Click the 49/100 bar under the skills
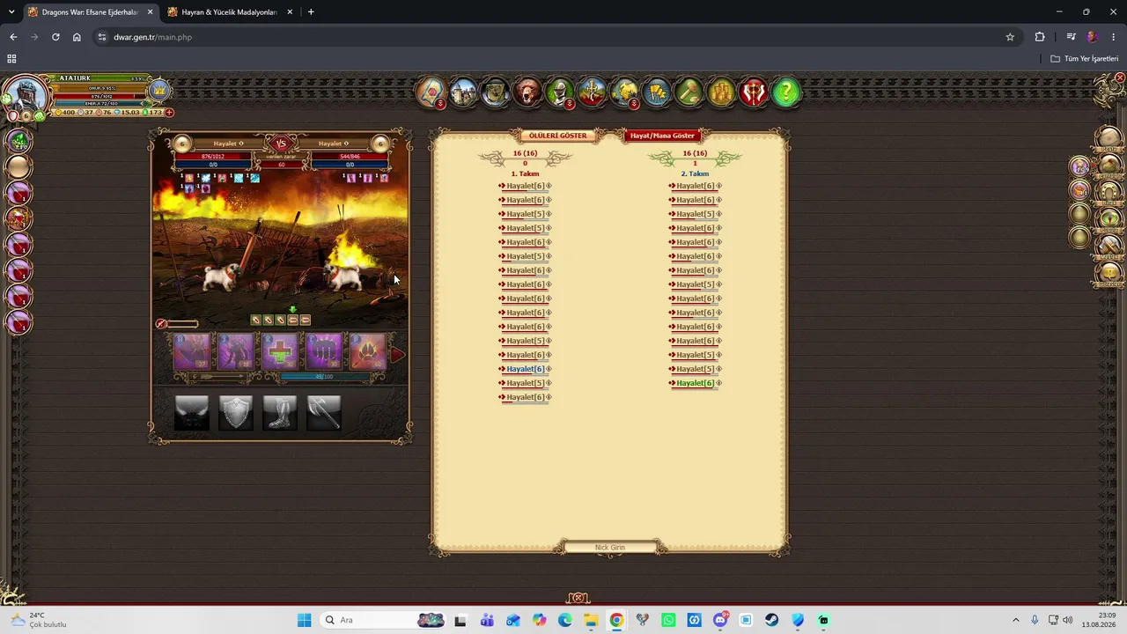 (324, 377)
